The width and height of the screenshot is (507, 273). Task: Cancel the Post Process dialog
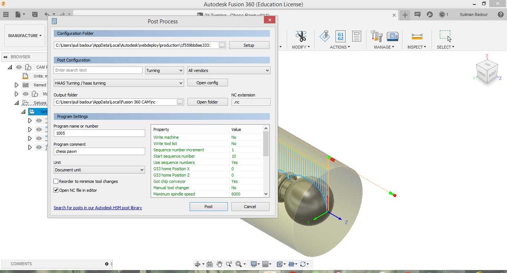point(250,207)
